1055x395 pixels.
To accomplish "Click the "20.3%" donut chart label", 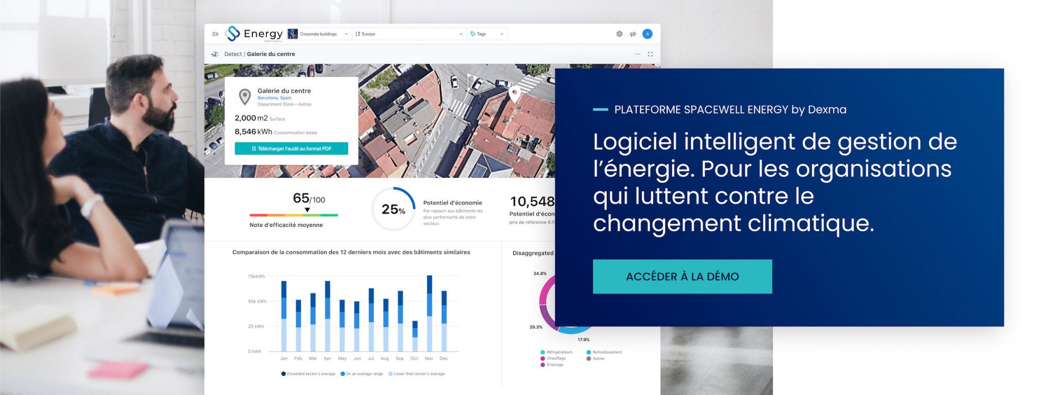I will point(536,327).
